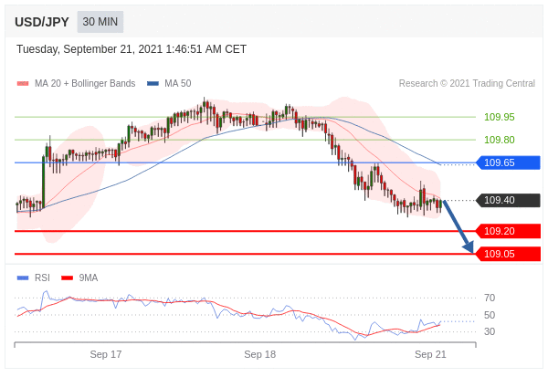Viewport: 548px width, 377px height.
Task: Click the Sep 18 axis label
Action: [260, 354]
